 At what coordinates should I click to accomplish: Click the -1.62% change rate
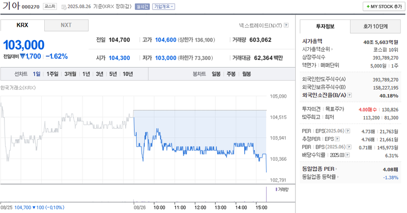point(56,56)
